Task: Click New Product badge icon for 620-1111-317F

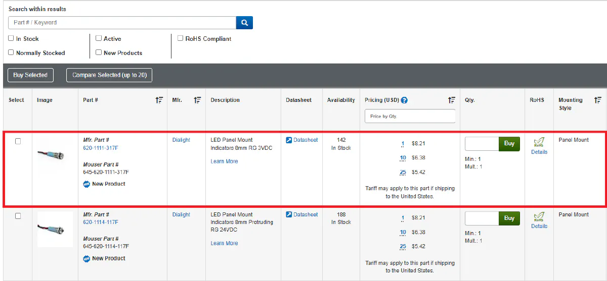Action: [x=86, y=184]
